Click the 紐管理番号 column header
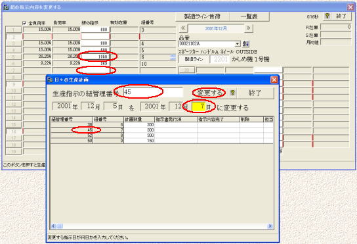The height and width of the screenshot is (244, 357). (72, 119)
